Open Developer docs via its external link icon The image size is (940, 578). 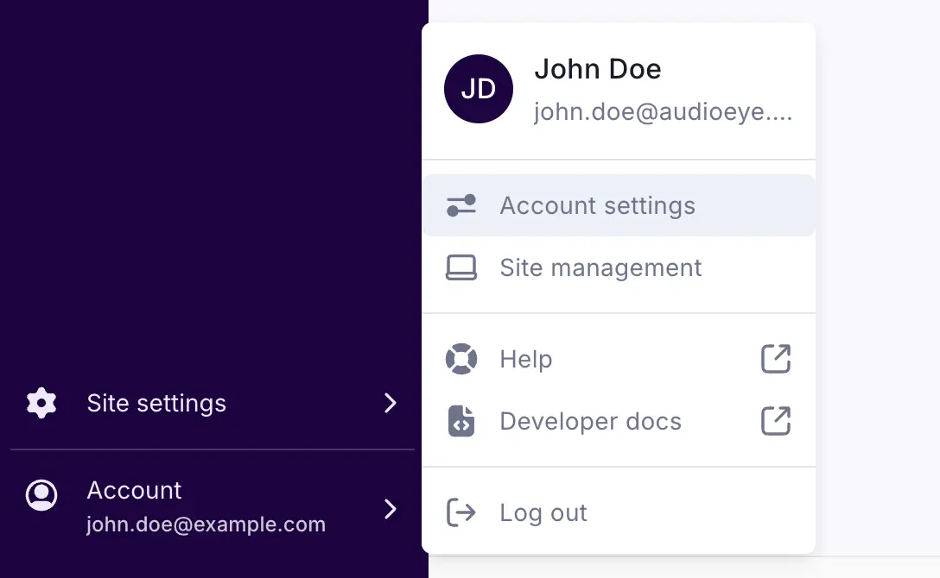pyautogui.click(x=775, y=421)
